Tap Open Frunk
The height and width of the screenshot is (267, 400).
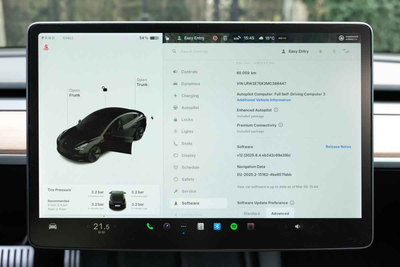click(75, 93)
